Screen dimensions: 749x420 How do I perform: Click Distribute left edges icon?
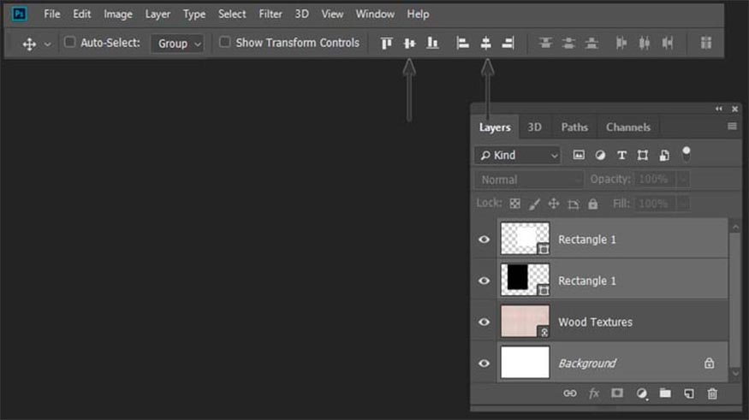(x=621, y=44)
